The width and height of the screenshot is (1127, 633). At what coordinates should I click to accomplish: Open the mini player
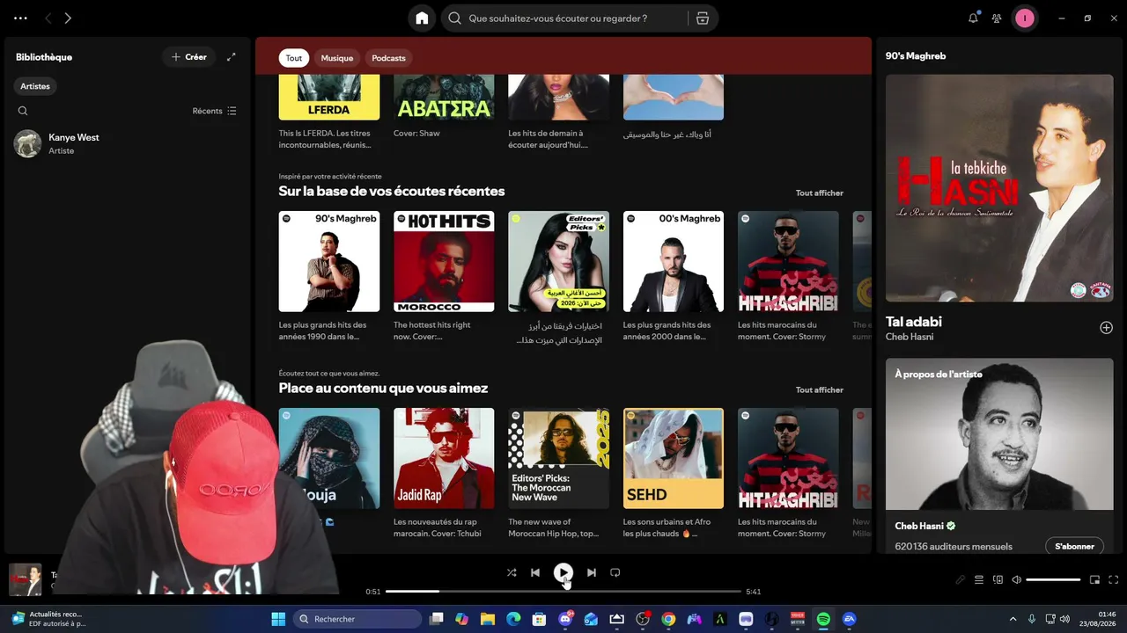tap(1095, 580)
